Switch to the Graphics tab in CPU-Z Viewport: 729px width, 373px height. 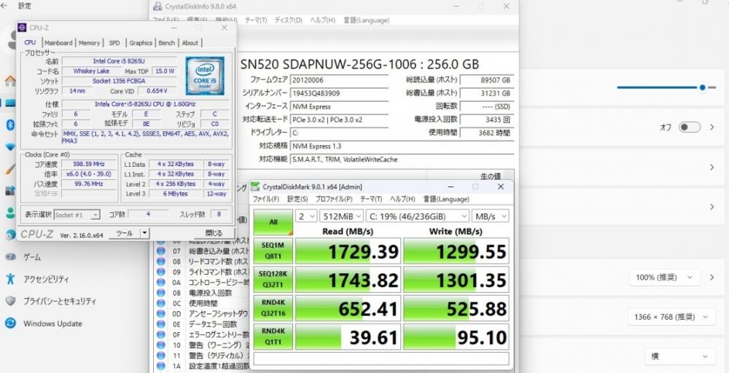coord(141,43)
